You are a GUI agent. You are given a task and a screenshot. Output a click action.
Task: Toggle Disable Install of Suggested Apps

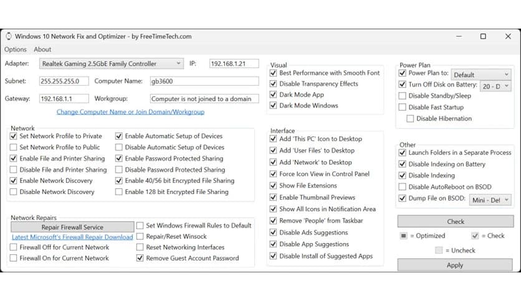[274, 256]
